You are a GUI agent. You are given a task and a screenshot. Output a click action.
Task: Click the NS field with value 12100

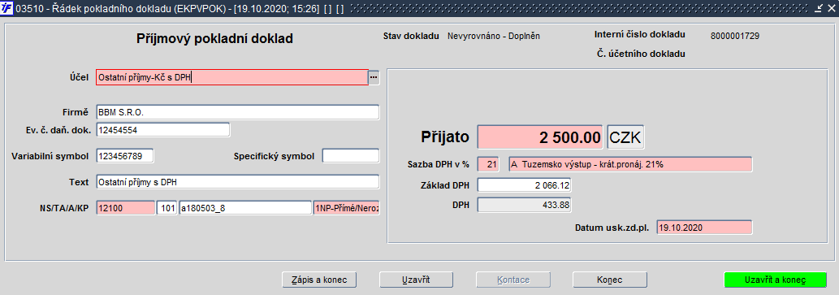click(x=126, y=208)
